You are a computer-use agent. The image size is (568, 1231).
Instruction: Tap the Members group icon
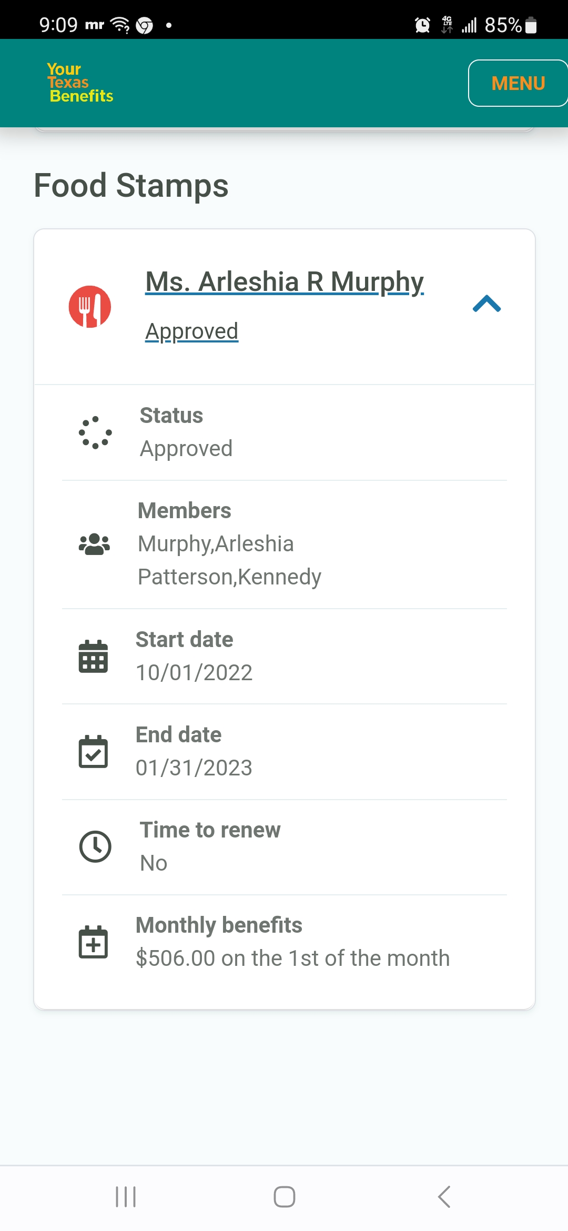click(x=94, y=544)
